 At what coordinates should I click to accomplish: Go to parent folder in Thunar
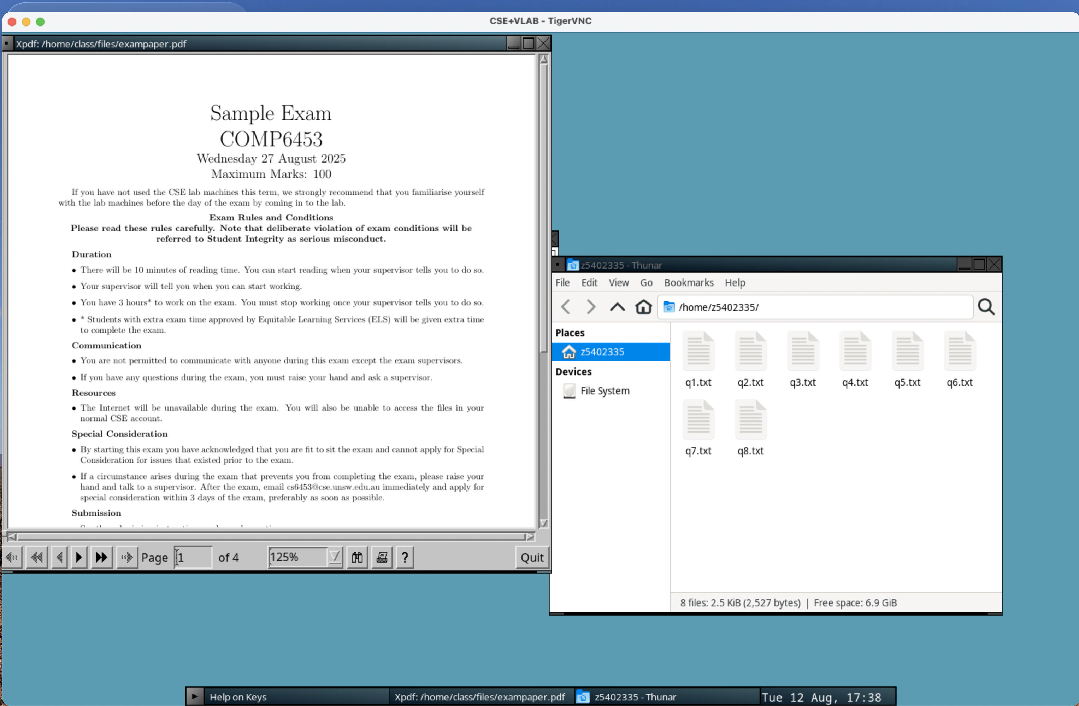point(617,307)
